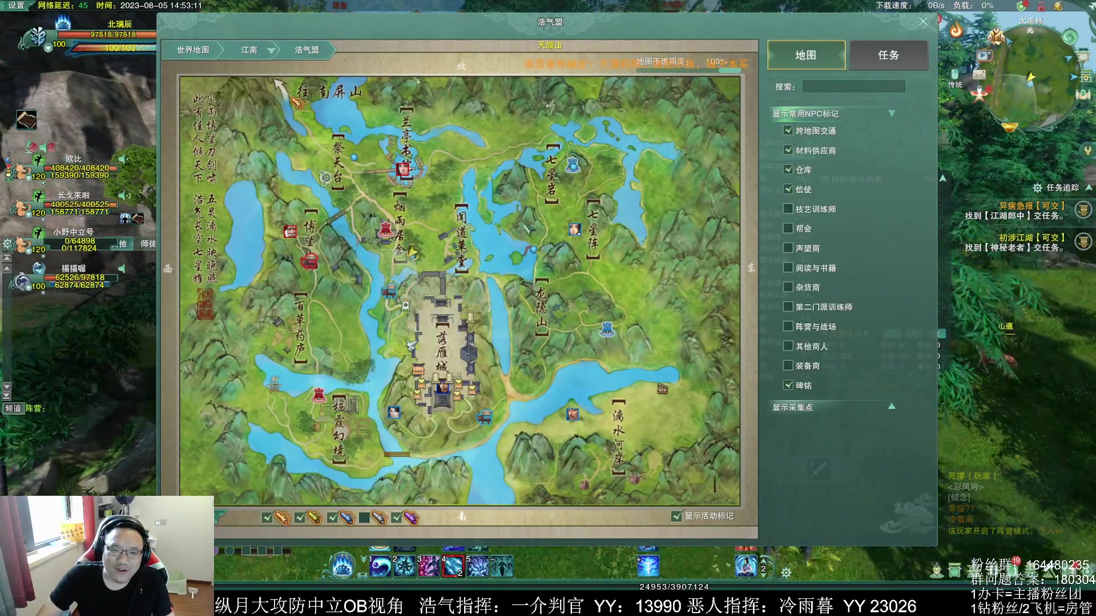Use the pink skill in slot 3
This screenshot has width=1096, height=616.
coord(429,566)
